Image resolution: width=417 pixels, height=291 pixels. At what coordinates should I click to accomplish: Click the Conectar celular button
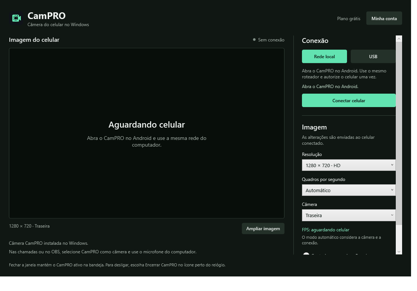(348, 100)
